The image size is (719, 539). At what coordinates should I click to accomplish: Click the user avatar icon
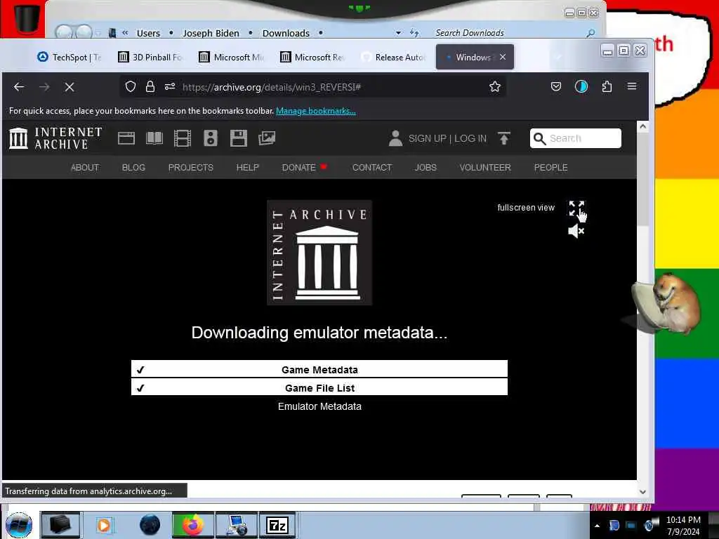(x=395, y=138)
